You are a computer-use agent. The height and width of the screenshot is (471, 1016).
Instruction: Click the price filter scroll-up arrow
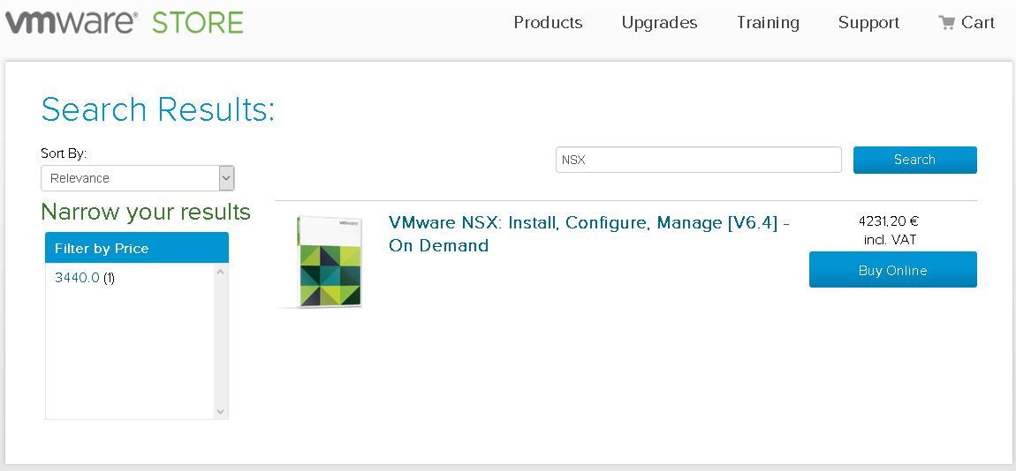tap(221, 273)
